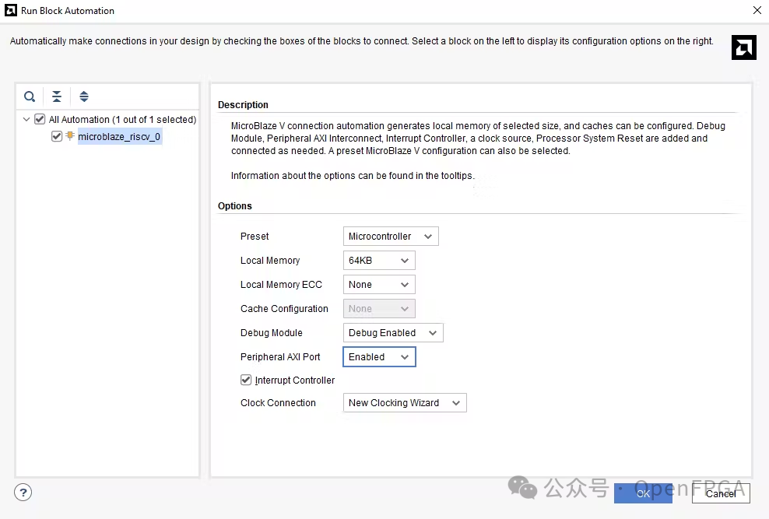Confirm with the OK button
This screenshot has width=769, height=519.
[x=643, y=493]
